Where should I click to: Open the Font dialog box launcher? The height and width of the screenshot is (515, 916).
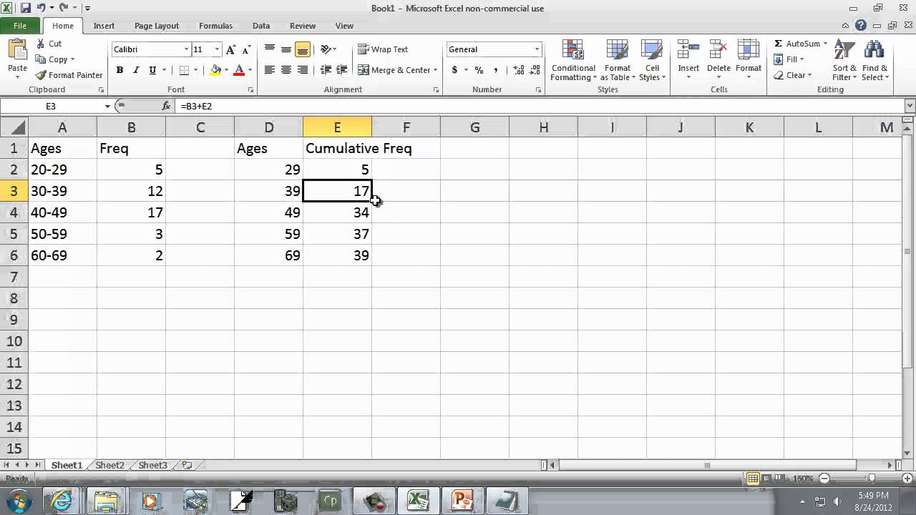(250, 90)
